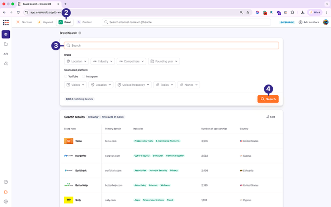Open the help question mark icon

6,182
